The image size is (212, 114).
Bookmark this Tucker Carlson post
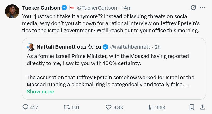click(192, 107)
